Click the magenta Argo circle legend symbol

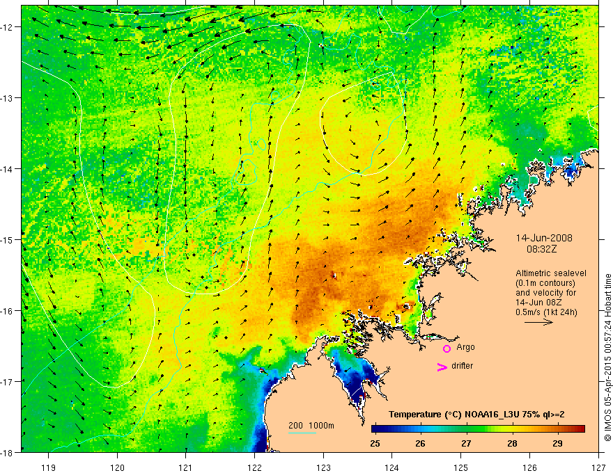click(x=447, y=348)
